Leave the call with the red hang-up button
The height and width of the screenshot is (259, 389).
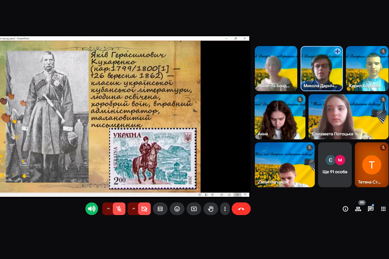pos(241,208)
